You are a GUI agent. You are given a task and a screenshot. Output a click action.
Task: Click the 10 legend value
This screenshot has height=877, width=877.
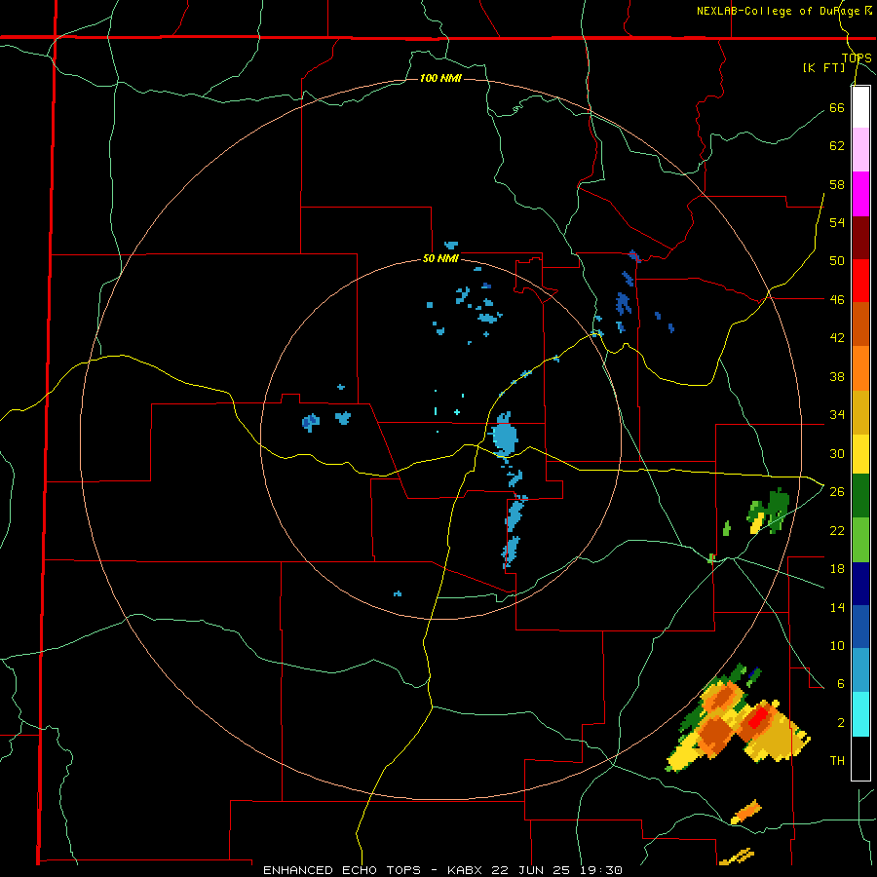tap(837, 645)
